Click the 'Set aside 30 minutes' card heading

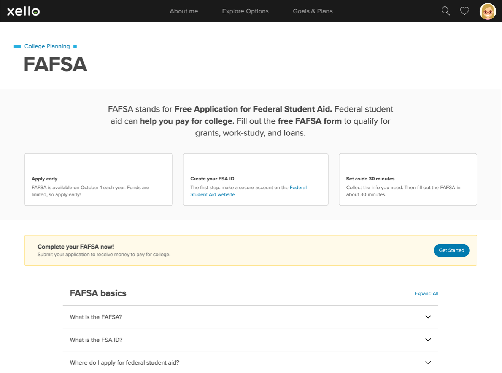coord(370,179)
